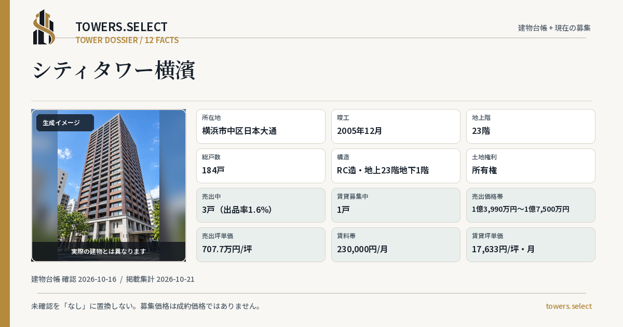Select the 竣工 card showing 2005年12月
623x327 pixels.
pos(396,126)
